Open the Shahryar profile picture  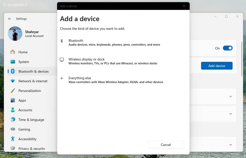(x=15, y=33)
